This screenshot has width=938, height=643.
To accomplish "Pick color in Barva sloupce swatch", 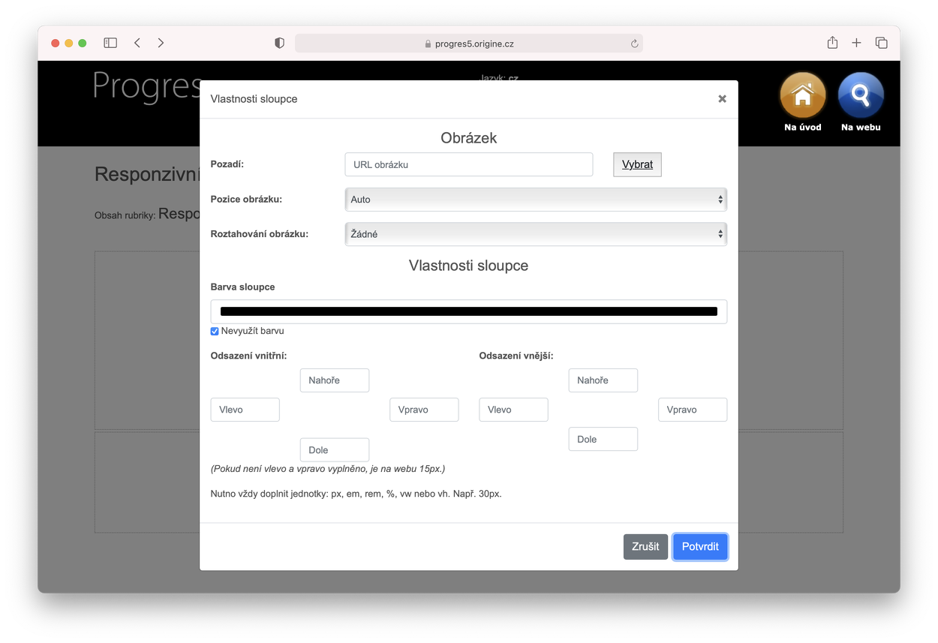I will point(468,311).
